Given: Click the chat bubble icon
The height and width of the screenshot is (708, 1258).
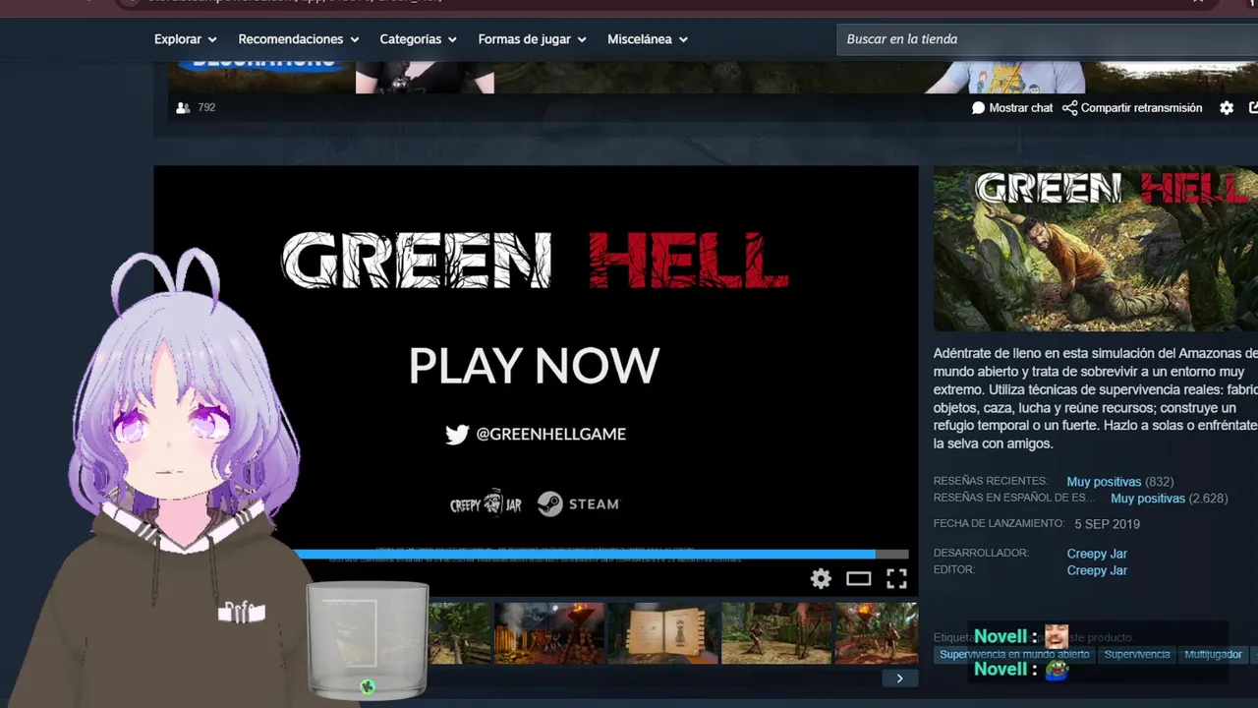Looking at the screenshot, I should pos(978,108).
